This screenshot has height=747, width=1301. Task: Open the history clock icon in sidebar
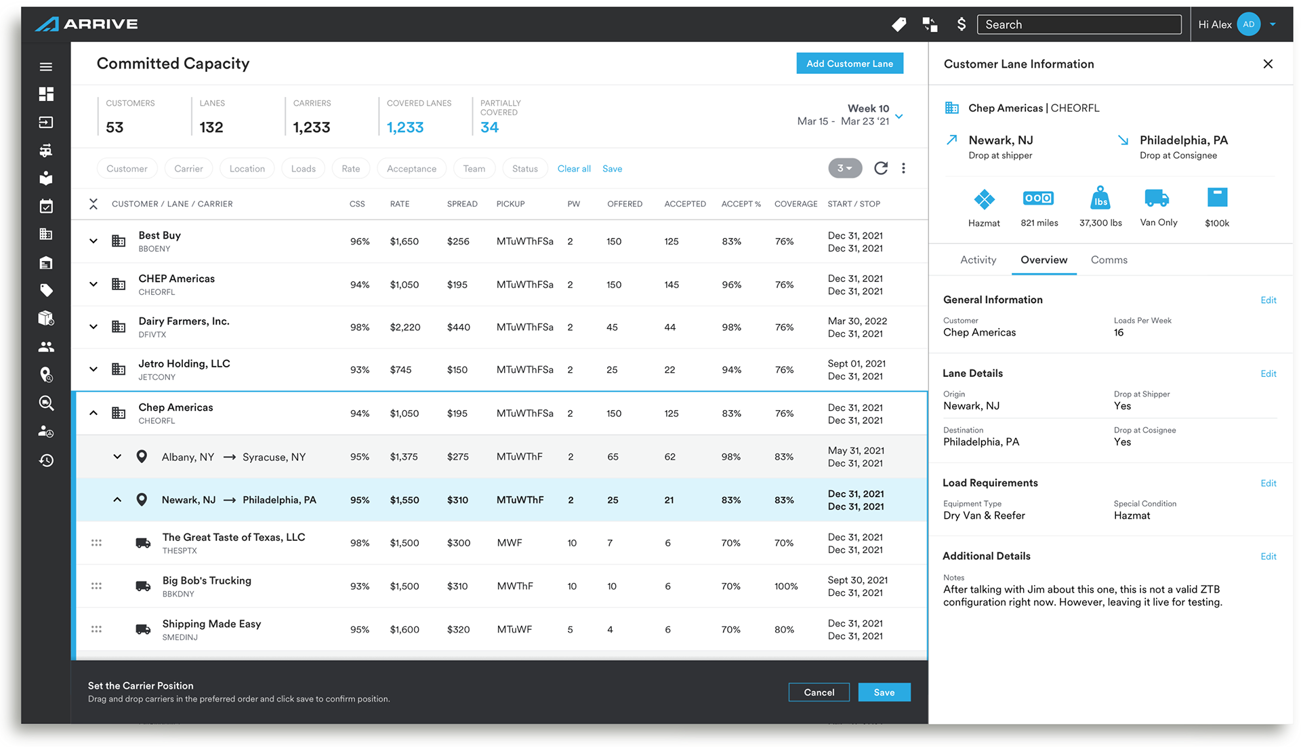pyautogui.click(x=46, y=460)
